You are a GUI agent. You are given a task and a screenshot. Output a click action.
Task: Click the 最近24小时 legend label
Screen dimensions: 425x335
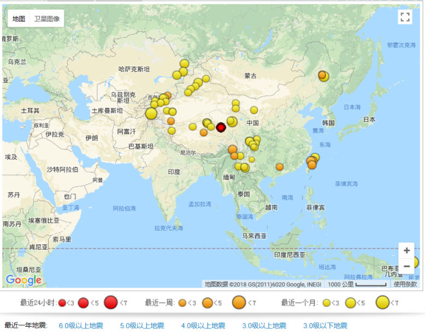pos(38,303)
